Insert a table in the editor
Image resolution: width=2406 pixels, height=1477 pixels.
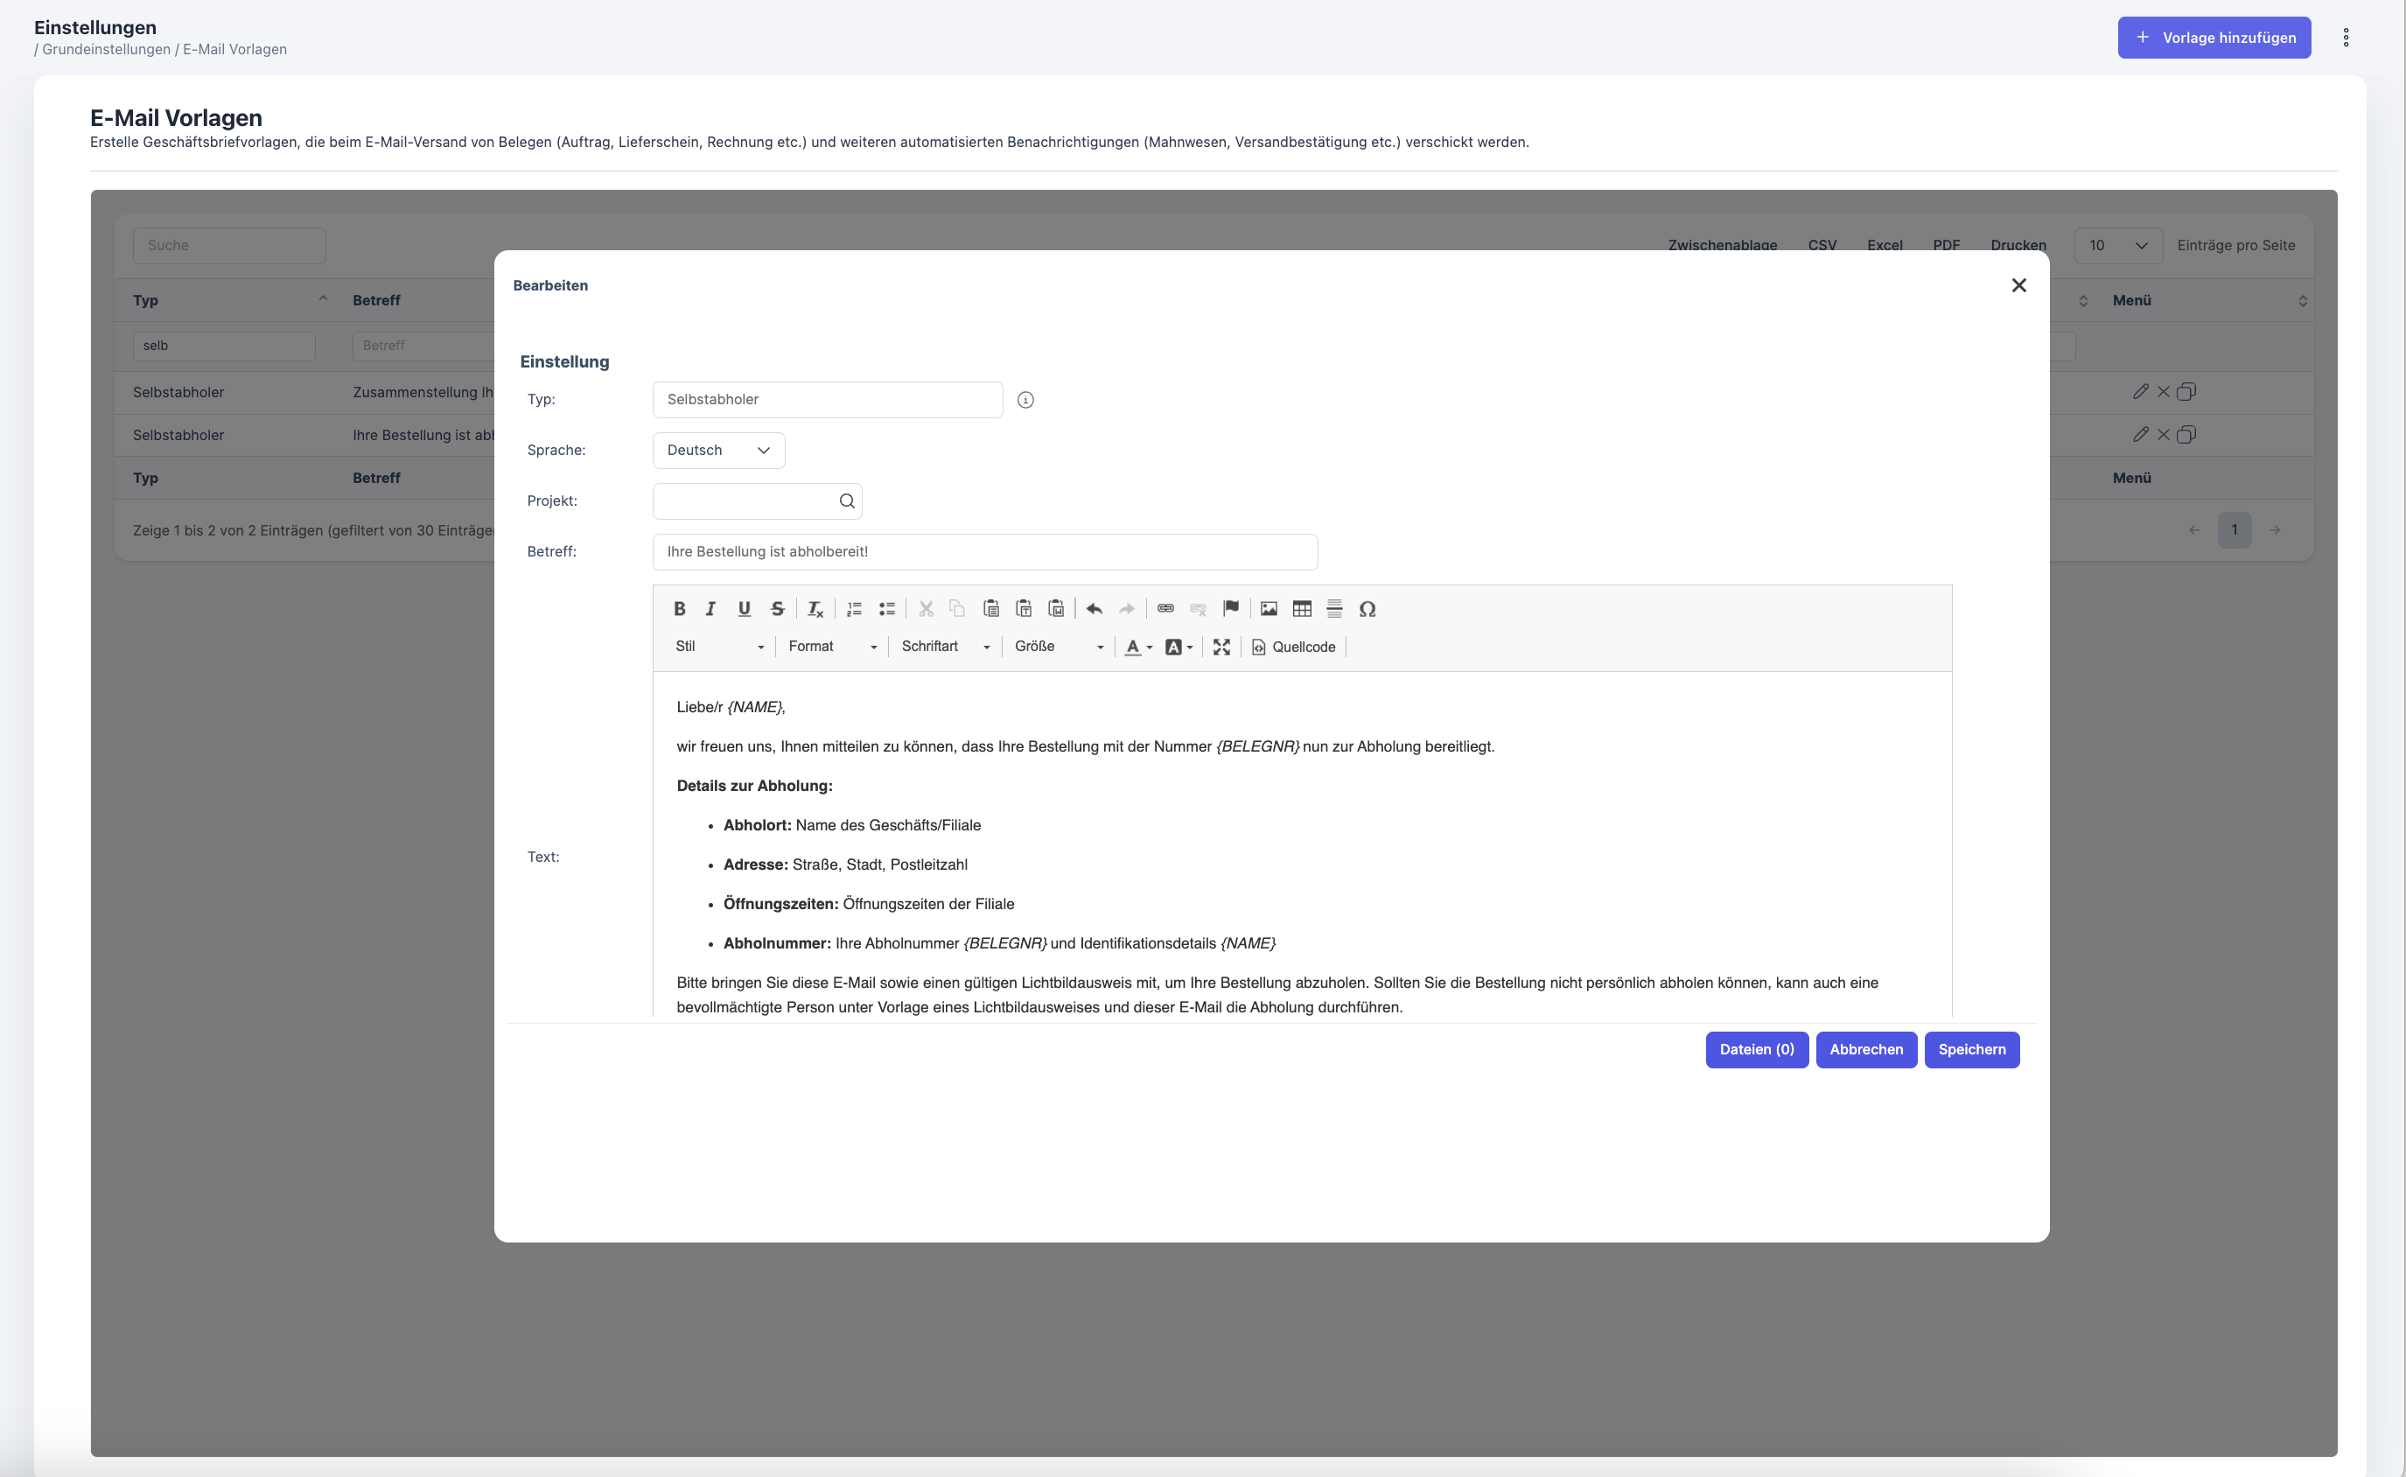point(1302,609)
